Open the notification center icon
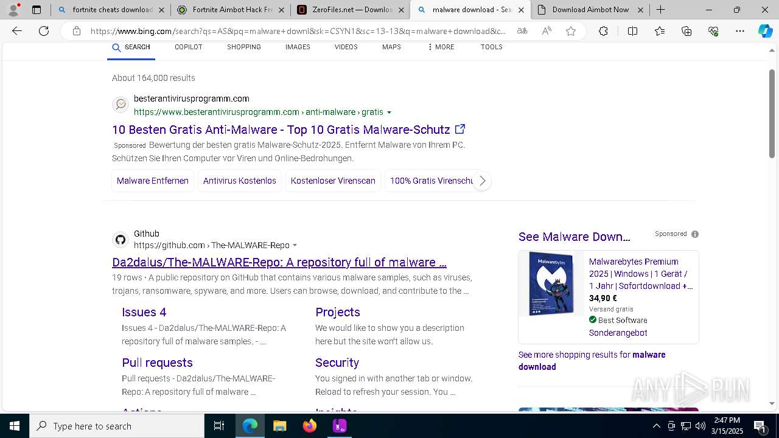The height and width of the screenshot is (438, 779). pyautogui.click(x=760, y=426)
